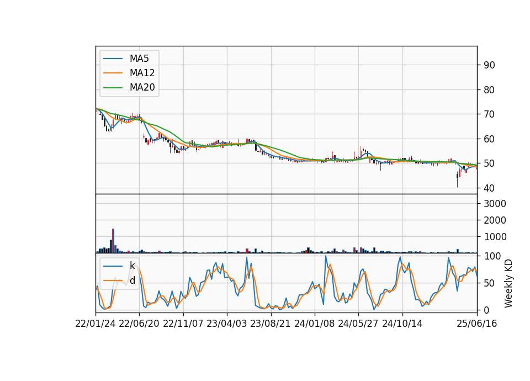This screenshot has height=381, width=530.
Task: Click the volume axis value 3000
Action: (495, 204)
